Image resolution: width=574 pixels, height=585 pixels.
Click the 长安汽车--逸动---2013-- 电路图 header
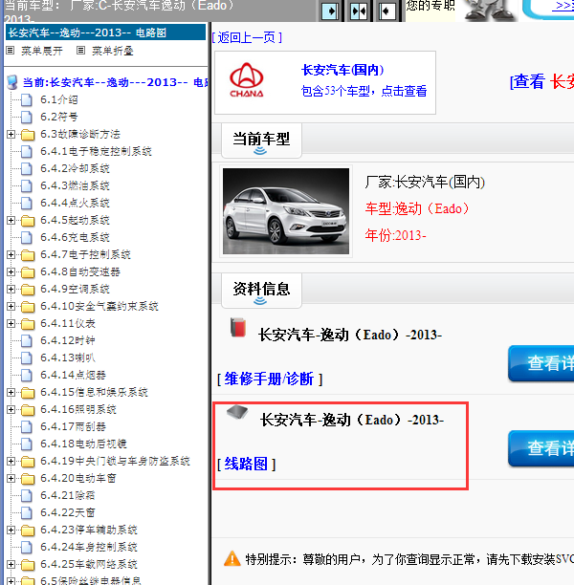click(105, 32)
